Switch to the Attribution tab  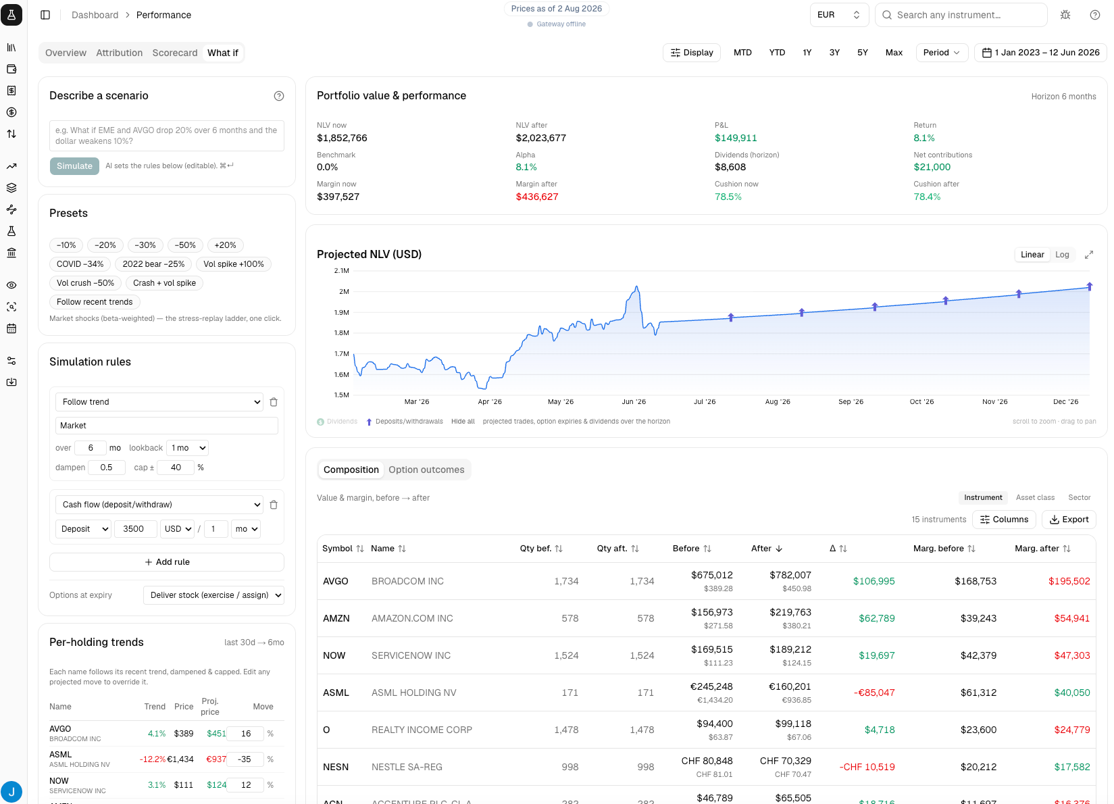pos(120,53)
